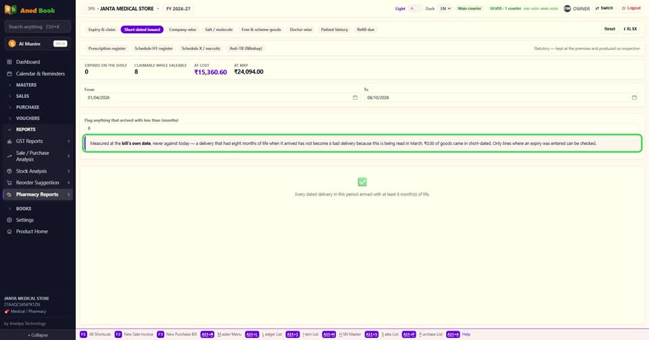
Task: Click the Alt+H shortcut badge
Action: [329, 334]
